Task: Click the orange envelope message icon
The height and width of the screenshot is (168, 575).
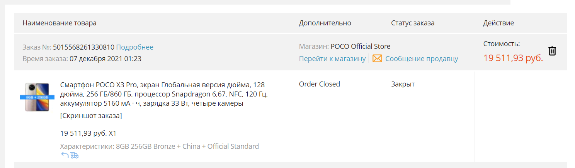Action: coord(377,59)
